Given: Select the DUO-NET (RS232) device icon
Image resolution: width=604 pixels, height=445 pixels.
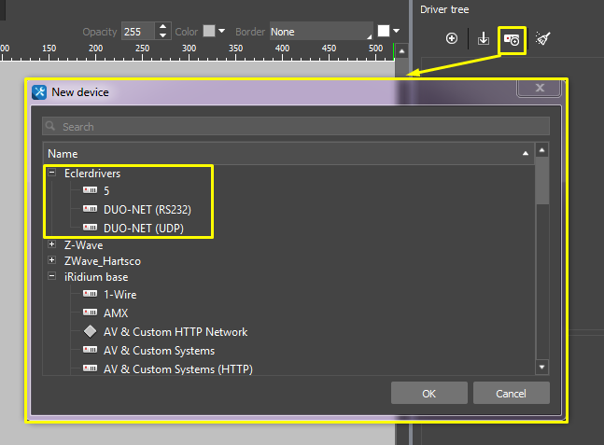Looking at the screenshot, I should (90, 209).
